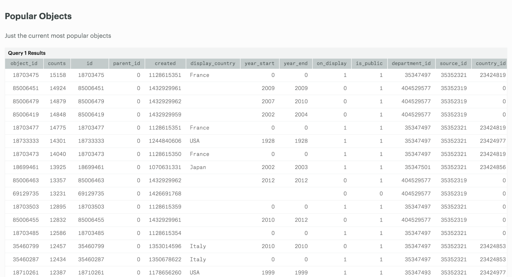The image size is (512, 277).
Task: Select created cell 1353014596
Action: [165, 246]
